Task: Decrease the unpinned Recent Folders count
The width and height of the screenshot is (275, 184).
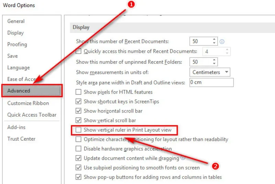Action: [214, 64]
